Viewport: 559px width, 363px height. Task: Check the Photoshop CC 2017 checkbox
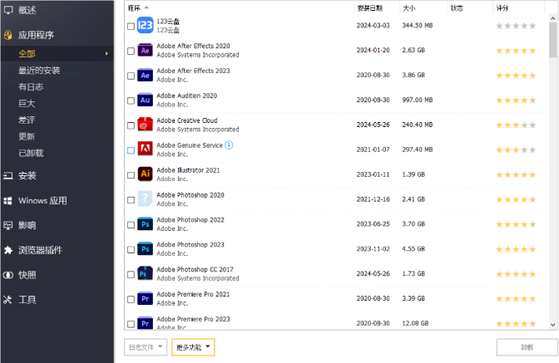coord(131,275)
